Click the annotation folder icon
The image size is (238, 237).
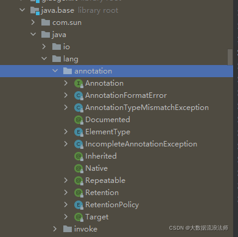tap(68, 71)
